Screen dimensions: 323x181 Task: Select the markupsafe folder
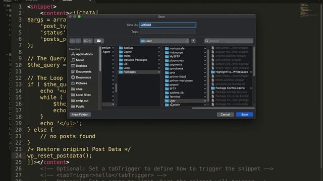click(x=185, y=48)
